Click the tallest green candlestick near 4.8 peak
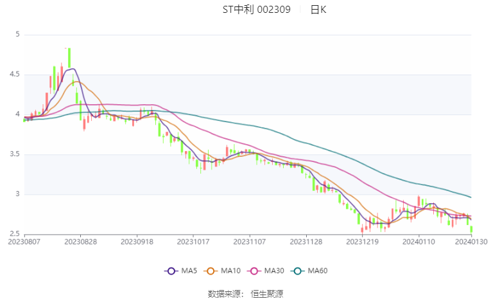 tap(69, 58)
